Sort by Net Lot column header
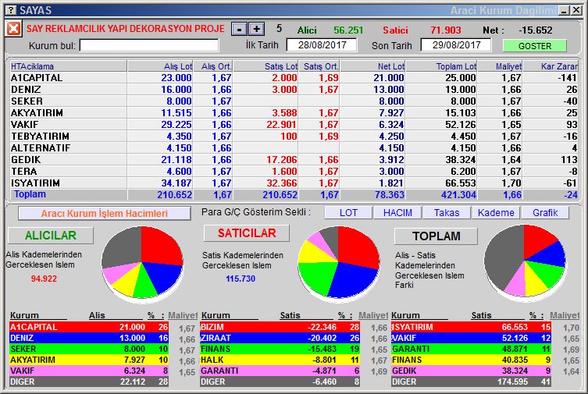The image size is (588, 394). point(372,66)
